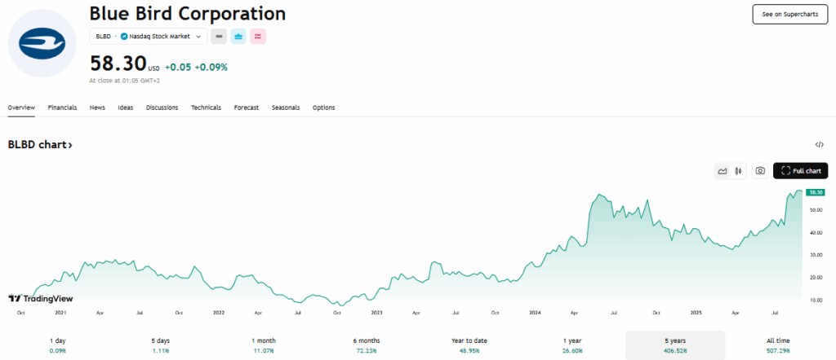
Task: Click the +0.05 +0.09% change text
Action: click(196, 68)
